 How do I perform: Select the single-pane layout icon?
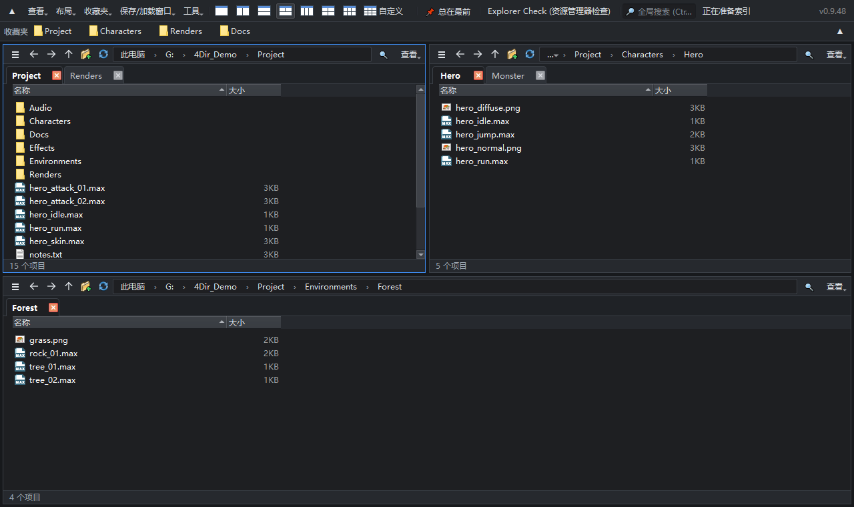222,11
